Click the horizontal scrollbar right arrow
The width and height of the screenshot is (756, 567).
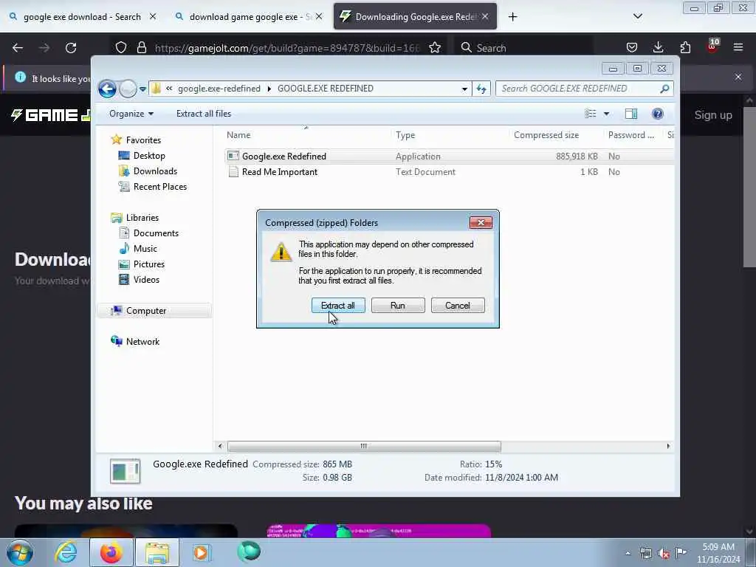tap(668, 446)
